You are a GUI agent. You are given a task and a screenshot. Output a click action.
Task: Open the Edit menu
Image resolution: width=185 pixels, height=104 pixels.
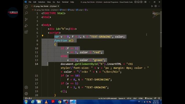tap(35, 2)
